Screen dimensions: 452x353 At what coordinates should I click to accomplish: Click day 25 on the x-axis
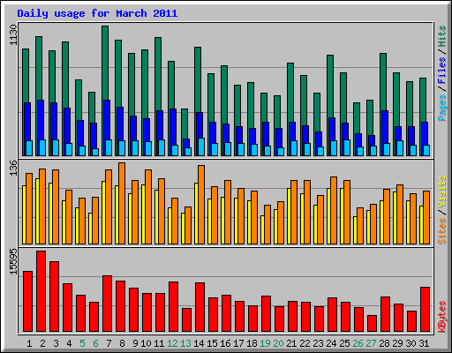point(344,343)
